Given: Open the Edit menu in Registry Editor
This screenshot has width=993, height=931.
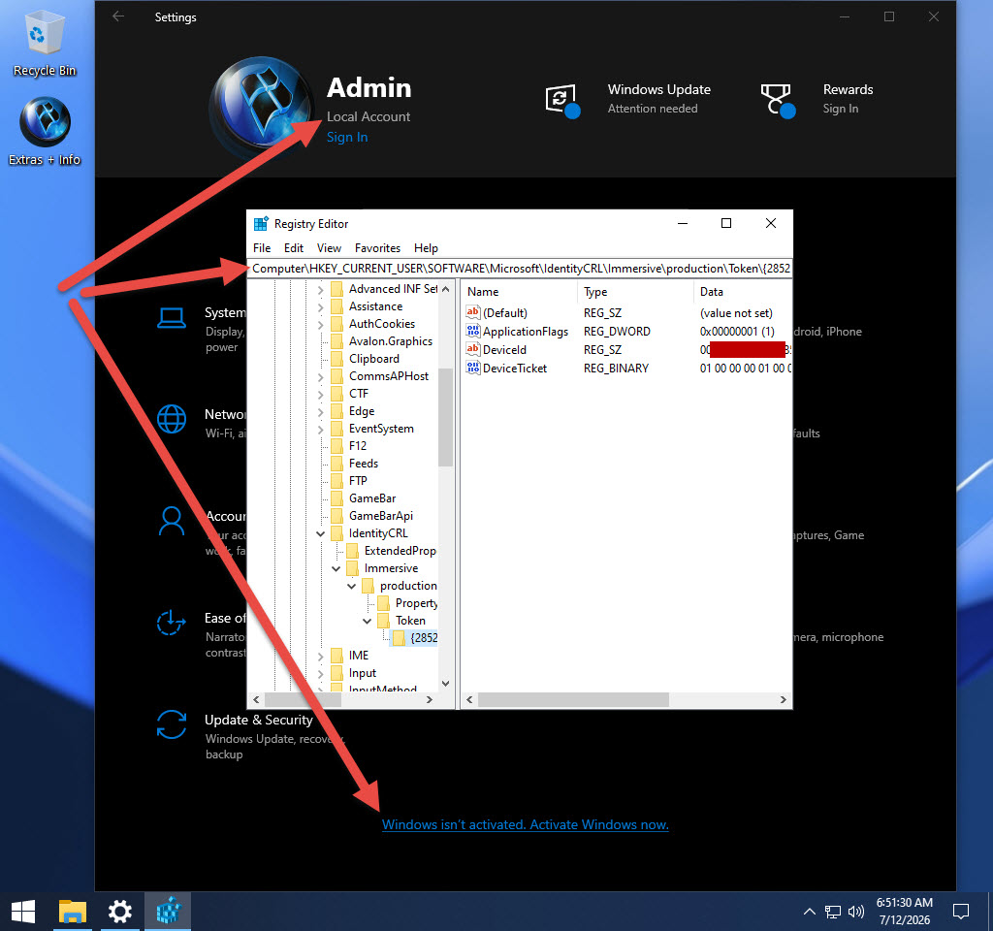Looking at the screenshot, I should pyautogui.click(x=293, y=248).
